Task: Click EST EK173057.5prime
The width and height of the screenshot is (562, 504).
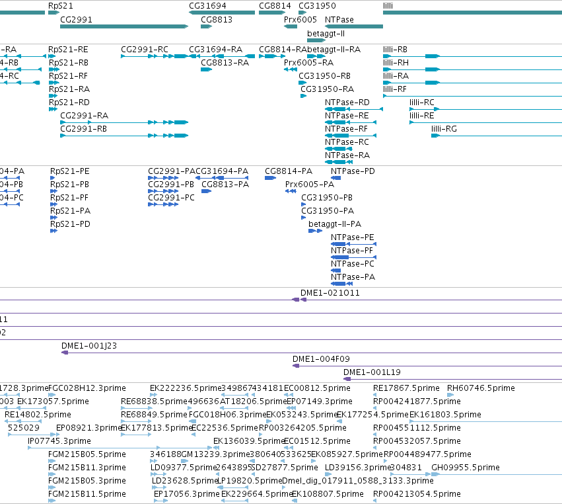Action: point(53,401)
